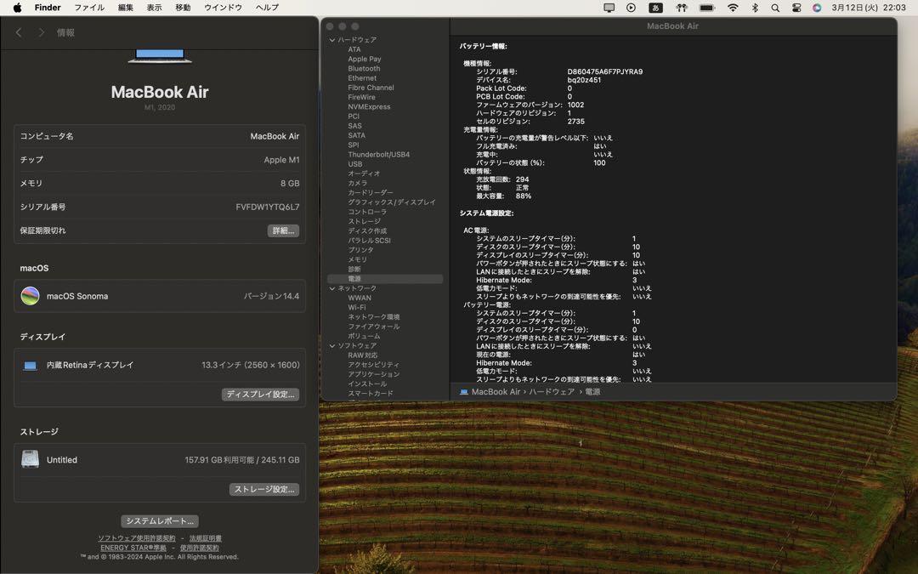Select アプリケーション in software list
Image resolution: width=918 pixels, height=574 pixels.
(373, 374)
